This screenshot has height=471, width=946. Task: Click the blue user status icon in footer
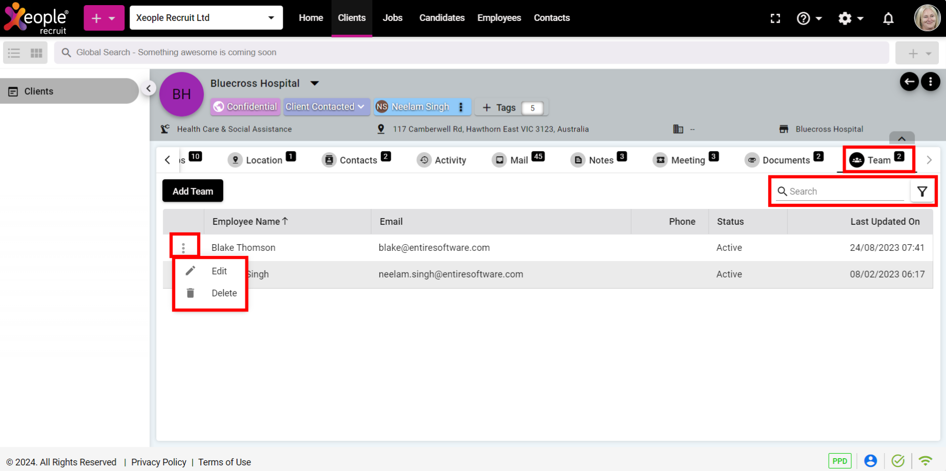870,461
